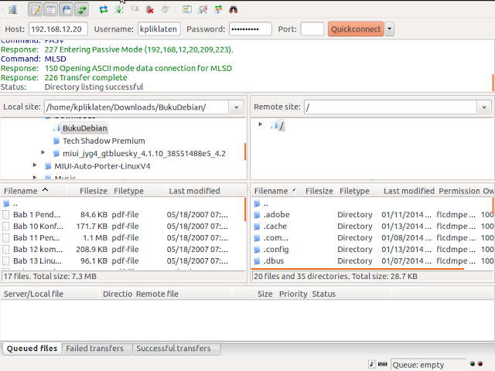
Task: Switch to the Failed transfers tab
Action: coord(97,349)
